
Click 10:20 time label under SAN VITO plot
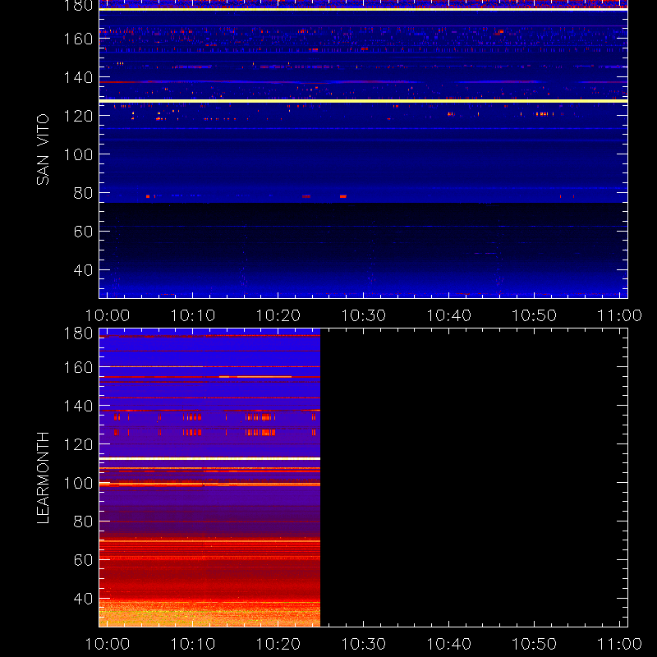(278, 315)
